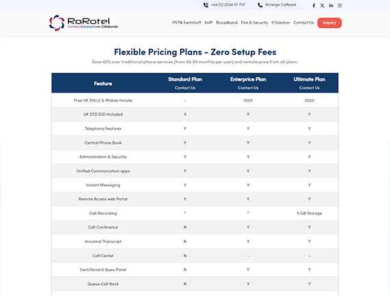Click Contact Us under Enterprice Plan
390x296 pixels.
pyautogui.click(x=248, y=88)
